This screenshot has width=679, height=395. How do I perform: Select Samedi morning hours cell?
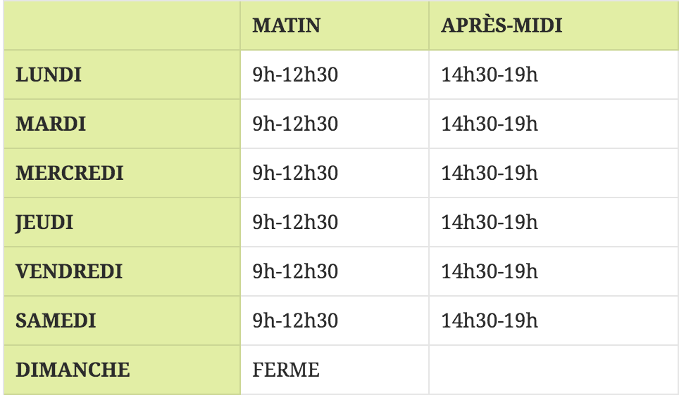click(295, 320)
